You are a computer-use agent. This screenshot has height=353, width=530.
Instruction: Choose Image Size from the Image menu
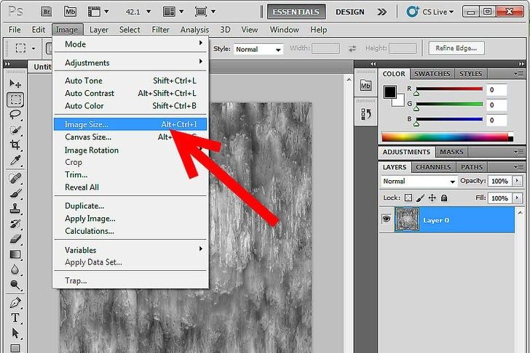(x=86, y=124)
